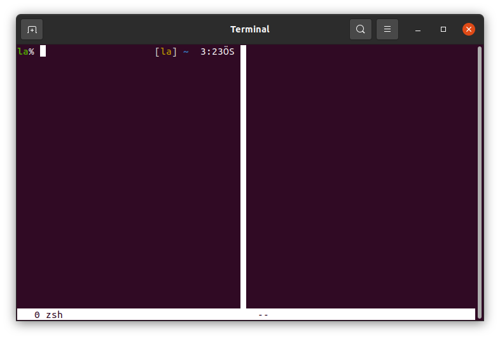This screenshot has height=339, width=500.
Task: Click the blue ~ directory indicator
Action: click(186, 52)
